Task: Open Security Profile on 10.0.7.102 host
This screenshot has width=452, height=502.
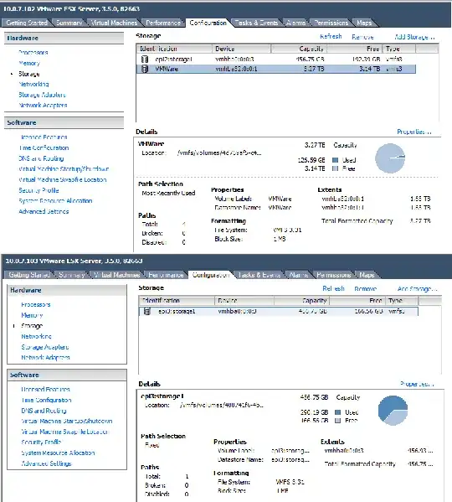Action: pyautogui.click(x=39, y=190)
